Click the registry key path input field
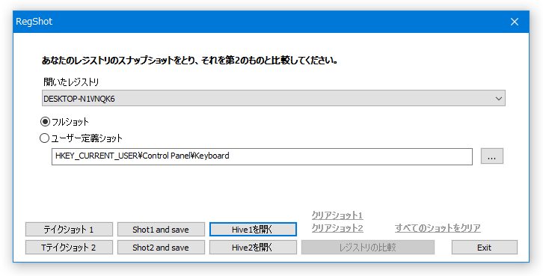This screenshot has height=276, width=543. 262,156
